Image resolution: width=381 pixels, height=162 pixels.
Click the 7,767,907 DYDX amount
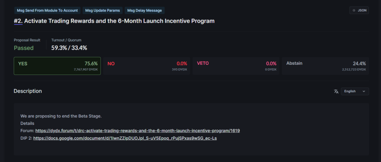pos(86,70)
